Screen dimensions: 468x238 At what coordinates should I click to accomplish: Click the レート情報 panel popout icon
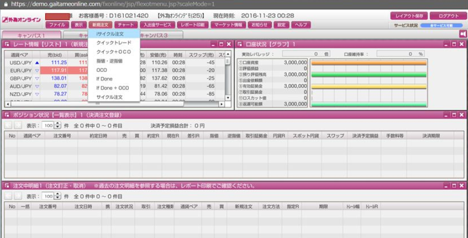pyautogui.click(x=7, y=45)
